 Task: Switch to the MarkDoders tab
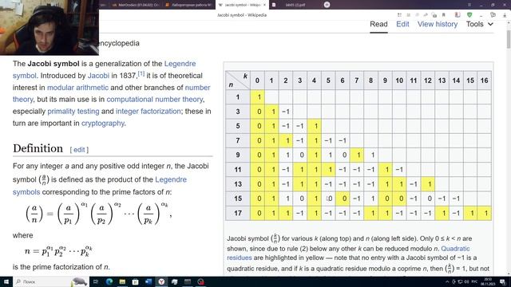pyautogui.click(x=136, y=5)
